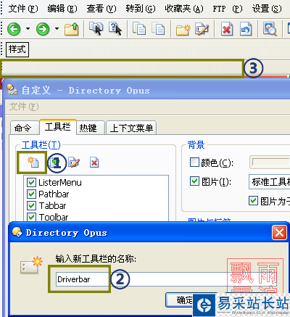Image resolution: width=290 pixels, height=317 pixels.
Task: Click the Copy files toolbar icon
Action: pyautogui.click(x=139, y=28)
